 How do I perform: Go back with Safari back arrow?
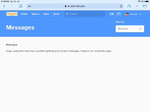coord(4,6)
